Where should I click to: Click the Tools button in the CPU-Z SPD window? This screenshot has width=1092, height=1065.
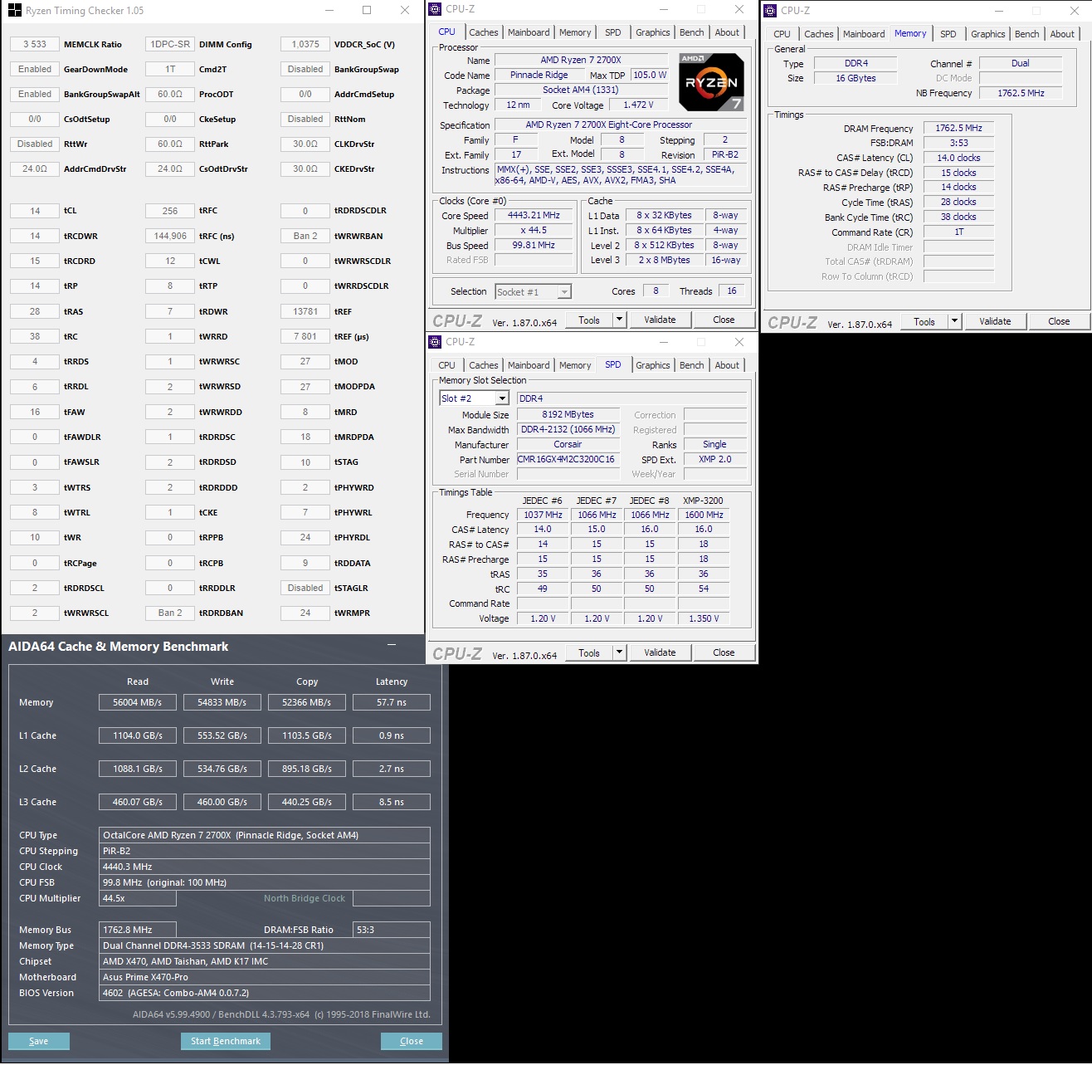pyautogui.click(x=589, y=652)
